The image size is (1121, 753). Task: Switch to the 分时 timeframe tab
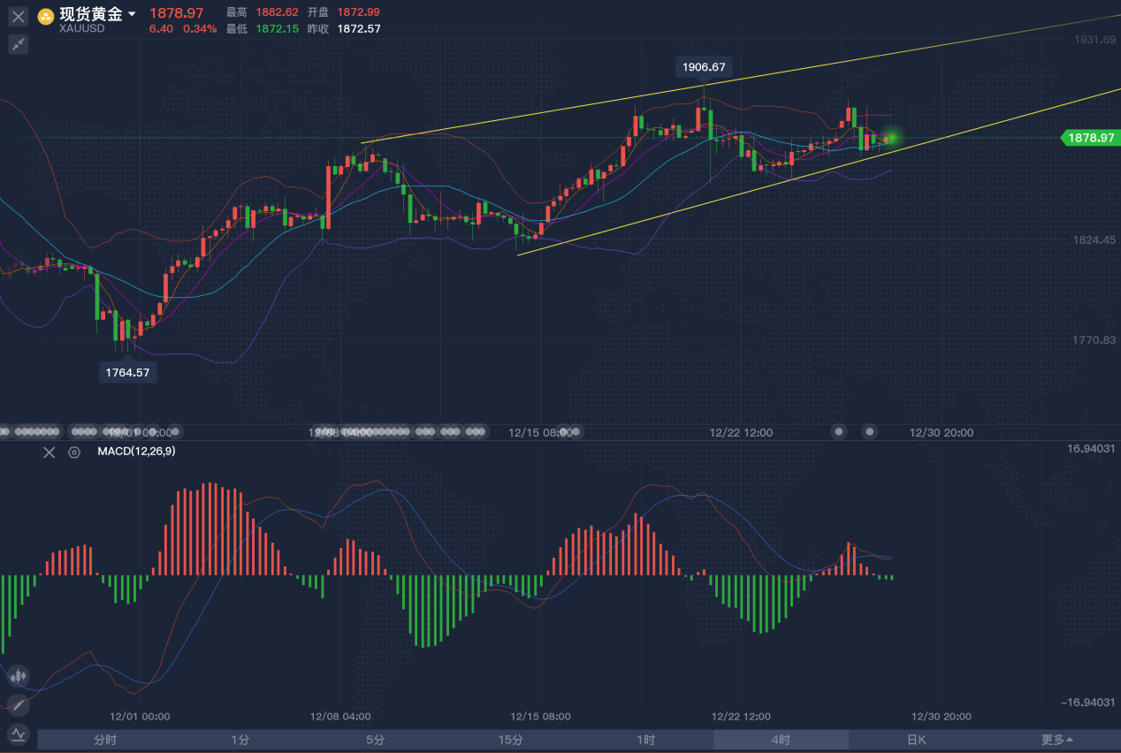pyautogui.click(x=105, y=740)
